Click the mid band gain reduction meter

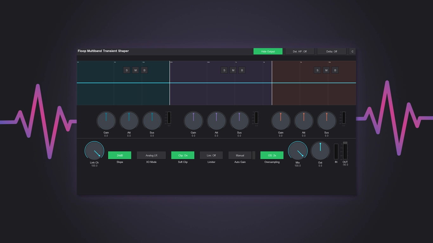pos(256,118)
